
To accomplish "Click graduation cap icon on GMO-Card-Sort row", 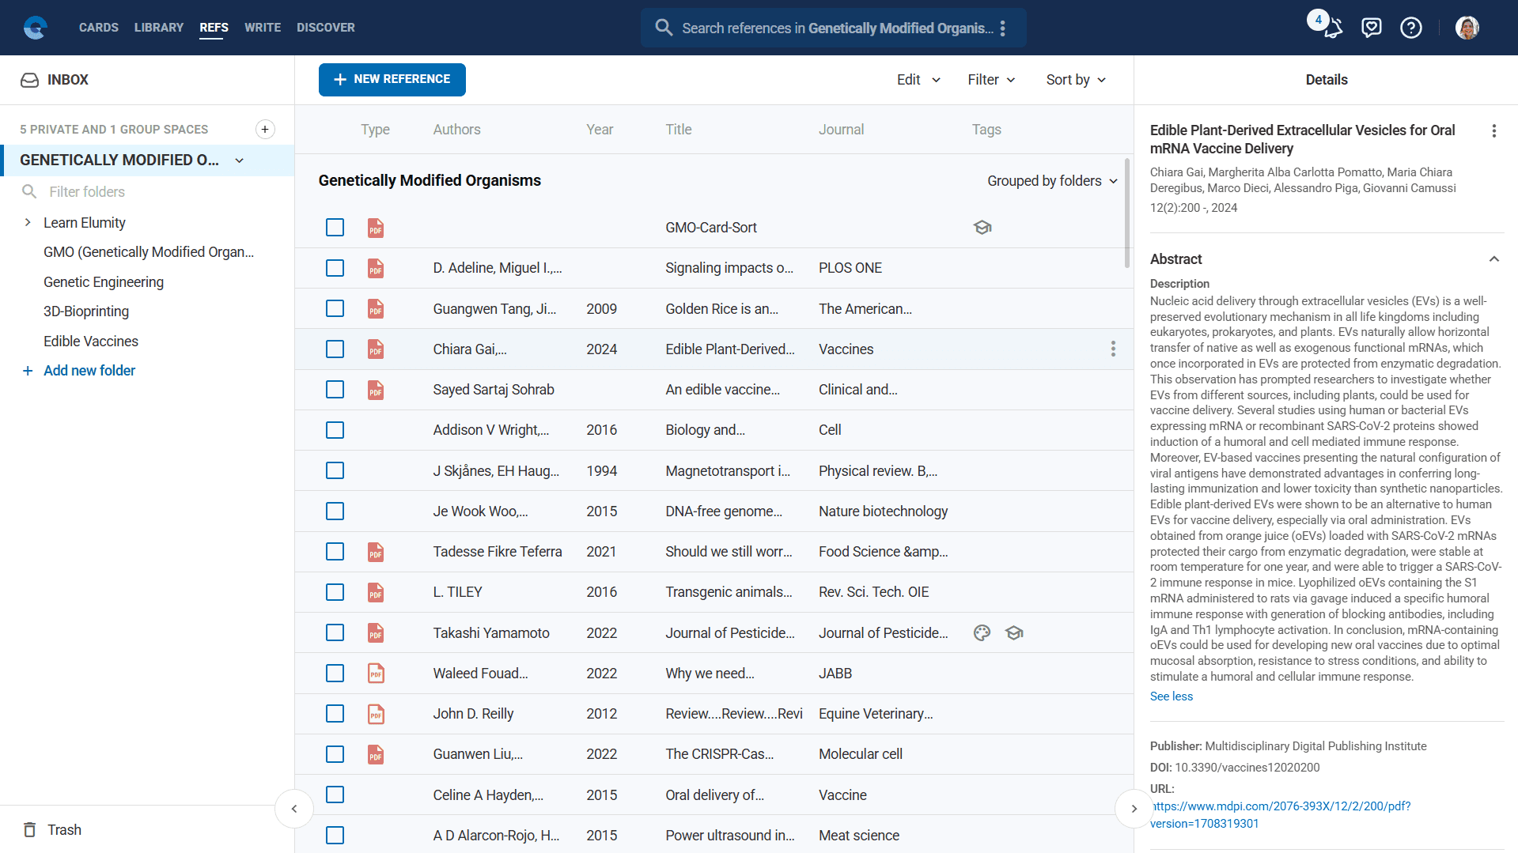I will point(982,228).
